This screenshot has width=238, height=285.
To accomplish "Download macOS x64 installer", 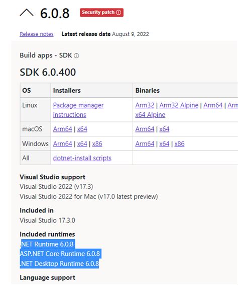I will (x=82, y=129).
